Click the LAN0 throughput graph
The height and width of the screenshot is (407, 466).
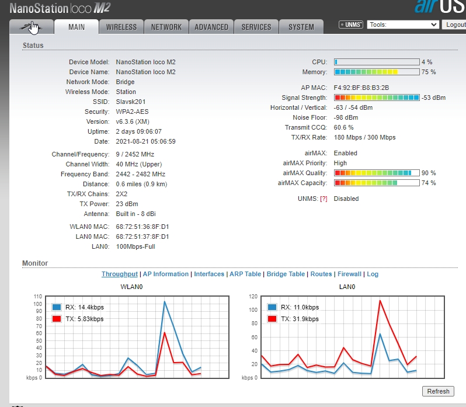(x=353, y=337)
